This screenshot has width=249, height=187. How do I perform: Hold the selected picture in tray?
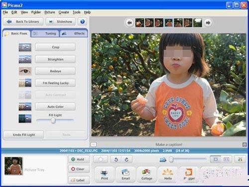[79, 159]
